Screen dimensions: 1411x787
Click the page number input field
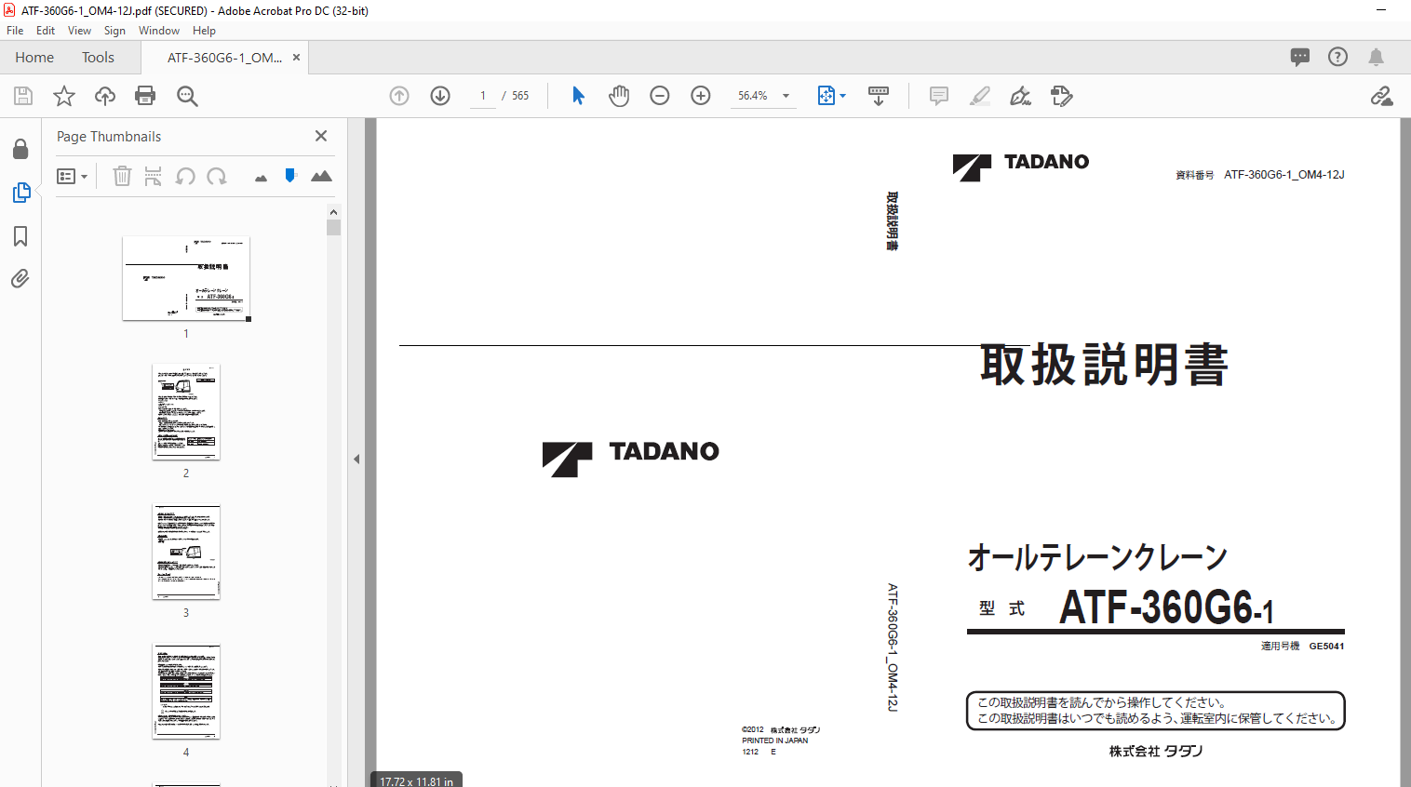483,96
